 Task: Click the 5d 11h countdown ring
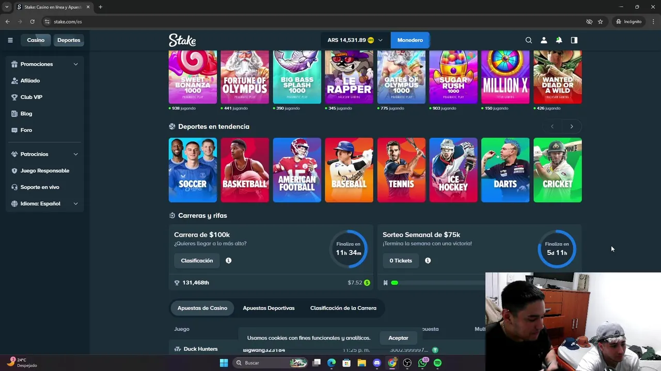coord(557,249)
